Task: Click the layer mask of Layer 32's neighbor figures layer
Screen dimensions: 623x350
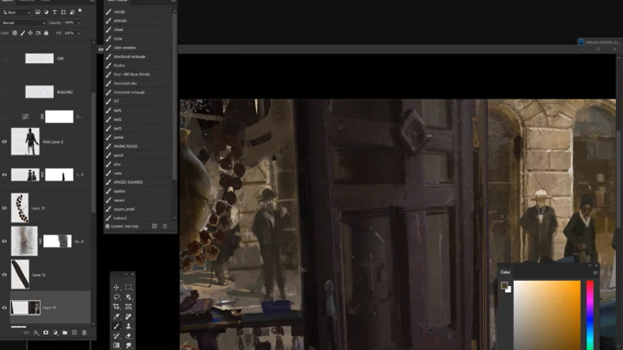Action: (59, 175)
